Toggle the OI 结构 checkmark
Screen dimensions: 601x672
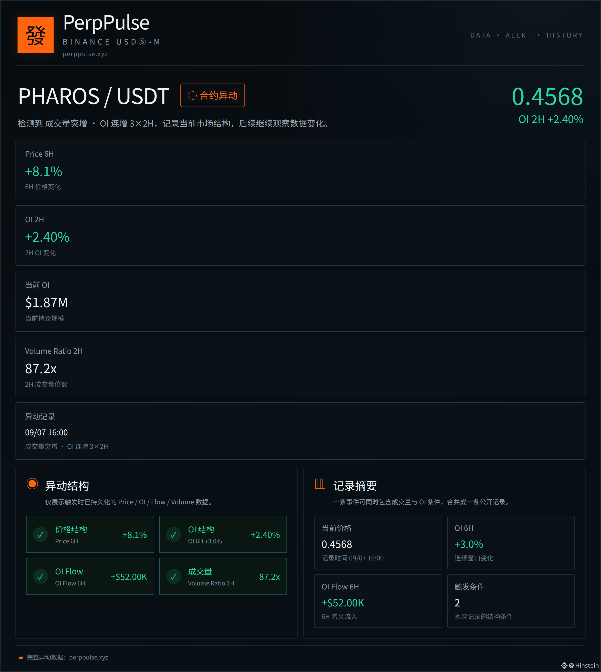(x=174, y=535)
